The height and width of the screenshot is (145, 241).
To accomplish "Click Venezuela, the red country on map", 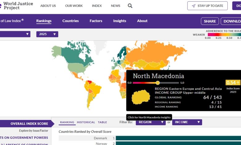I will click(x=90, y=82).
